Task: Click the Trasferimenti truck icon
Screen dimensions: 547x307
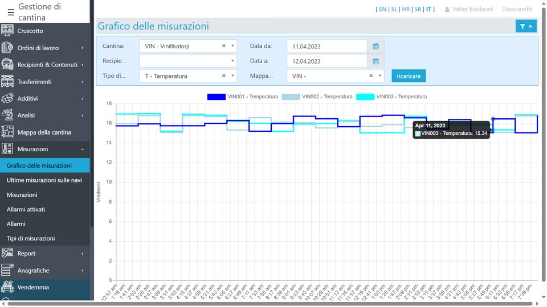Action: point(7,81)
